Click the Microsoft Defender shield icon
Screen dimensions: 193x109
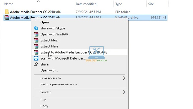coord(36,58)
